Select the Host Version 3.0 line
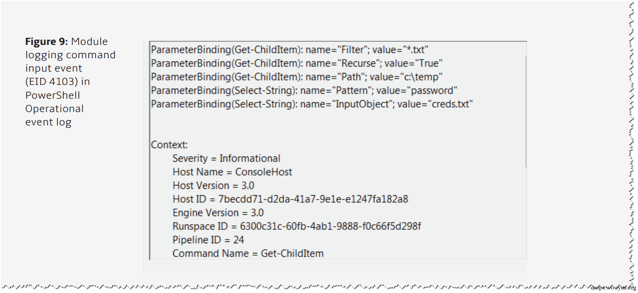The image size is (638, 293). pos(213,185)
